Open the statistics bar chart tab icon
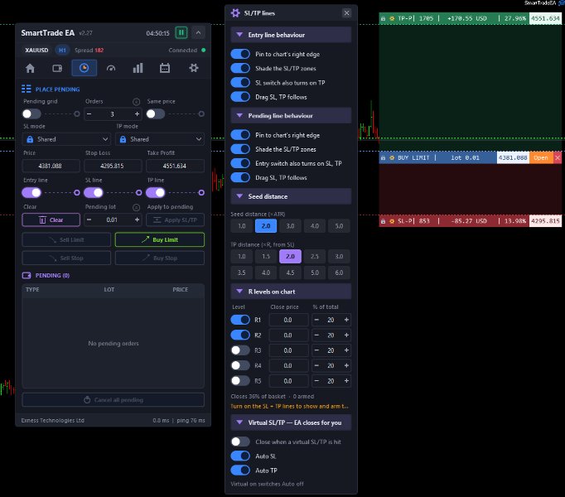Screen dimensions: 565x497 pyautogui.click(x=138, y=68)
